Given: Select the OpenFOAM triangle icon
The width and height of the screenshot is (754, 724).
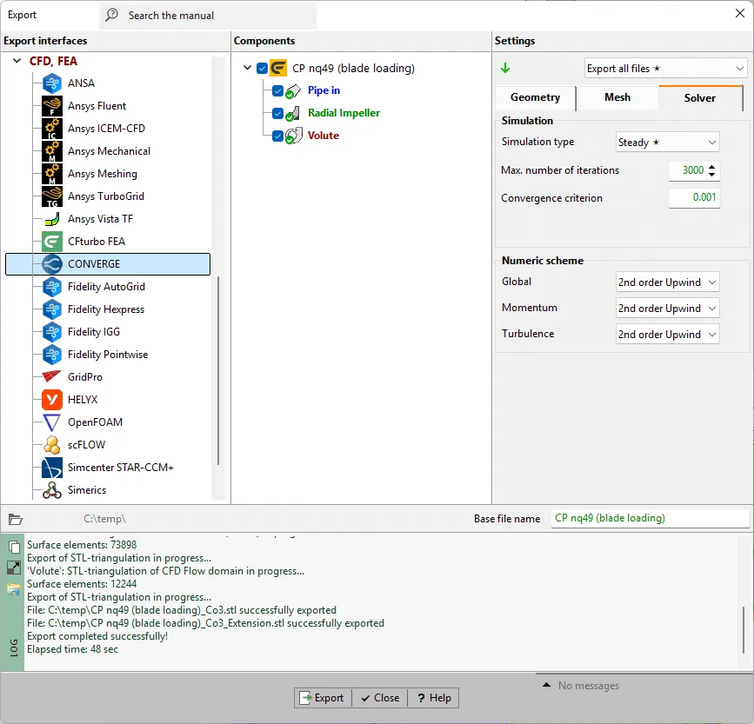Looking at the screenshot, I should (x=52, y=422).
